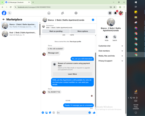Choose a sticker from the composer
The height and width of the screenshot is (116, 145).
click(x=50, y=113)
